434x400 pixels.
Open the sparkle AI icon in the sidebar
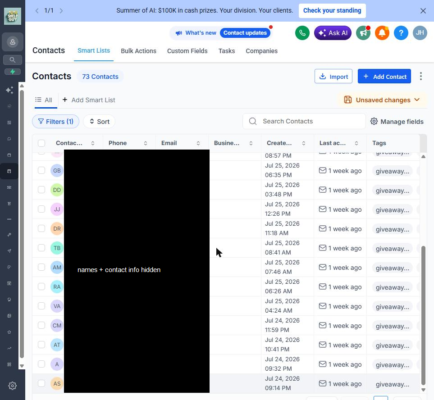(9, 90)
